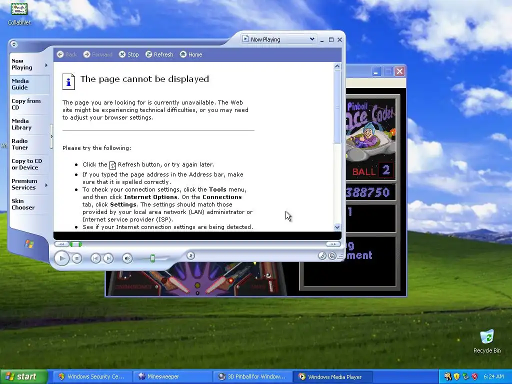512x384 pixels.
Task: Click the Play button in Media Player
Action: click(61, 258)
